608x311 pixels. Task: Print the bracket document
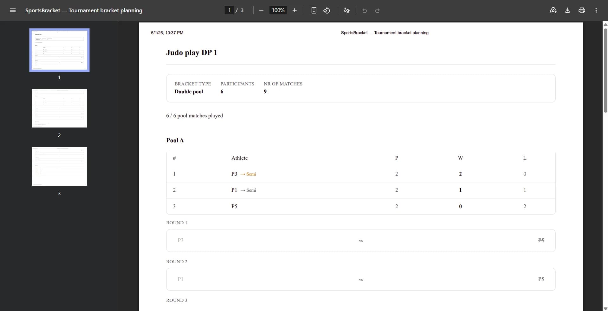click(582, 10)
